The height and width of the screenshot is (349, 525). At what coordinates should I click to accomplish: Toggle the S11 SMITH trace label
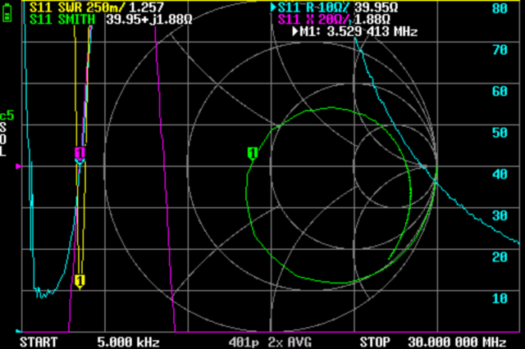tap(62, 19)
